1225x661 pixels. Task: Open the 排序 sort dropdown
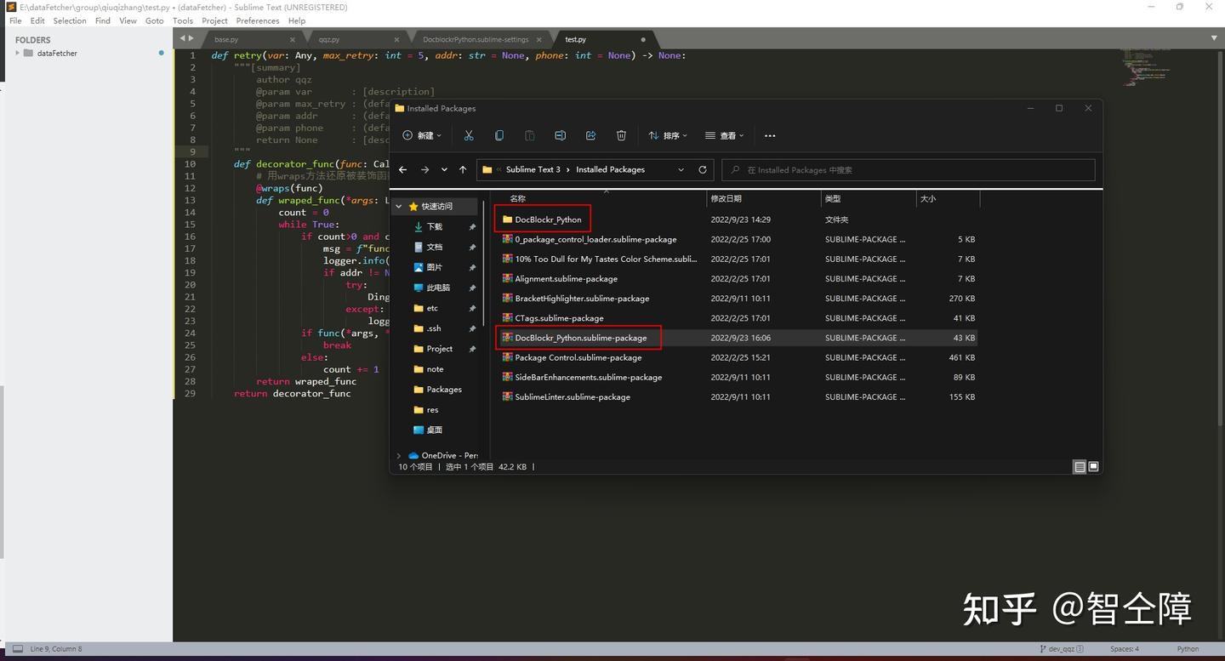(x=666, y=135)
